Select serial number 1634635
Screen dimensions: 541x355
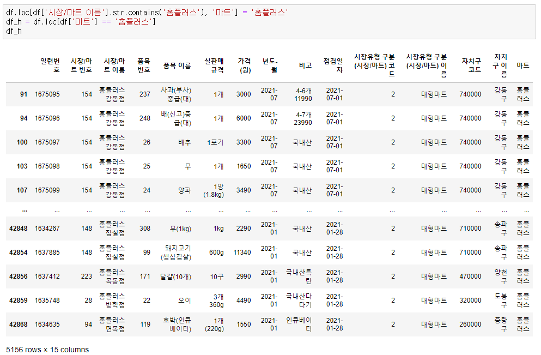(47, 324)
